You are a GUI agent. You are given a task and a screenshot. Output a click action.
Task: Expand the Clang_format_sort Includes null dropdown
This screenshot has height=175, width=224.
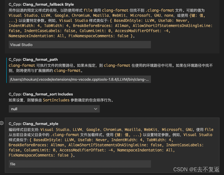[54, 109]
